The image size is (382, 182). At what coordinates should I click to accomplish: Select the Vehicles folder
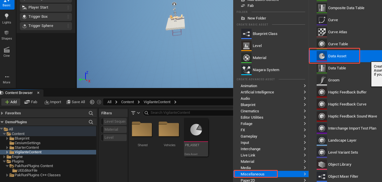pyautogui.click(x=170, y=134)
